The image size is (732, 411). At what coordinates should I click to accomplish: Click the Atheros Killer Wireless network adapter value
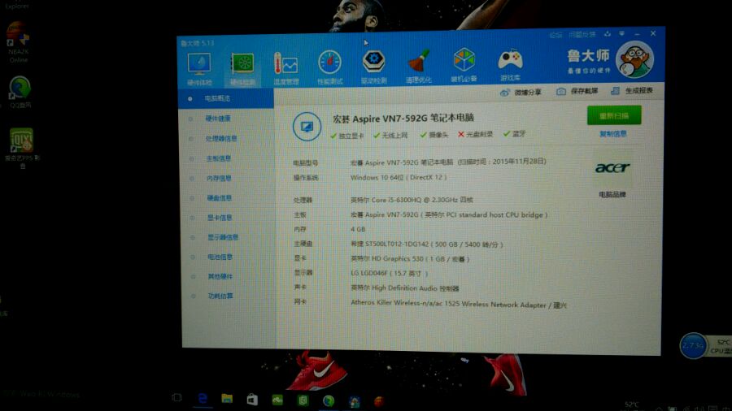(x=459, y=304)
